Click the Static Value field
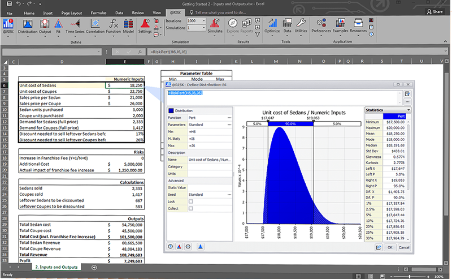Image resolution: width=452 pixels, height=279 pixels. coord(210,188)
